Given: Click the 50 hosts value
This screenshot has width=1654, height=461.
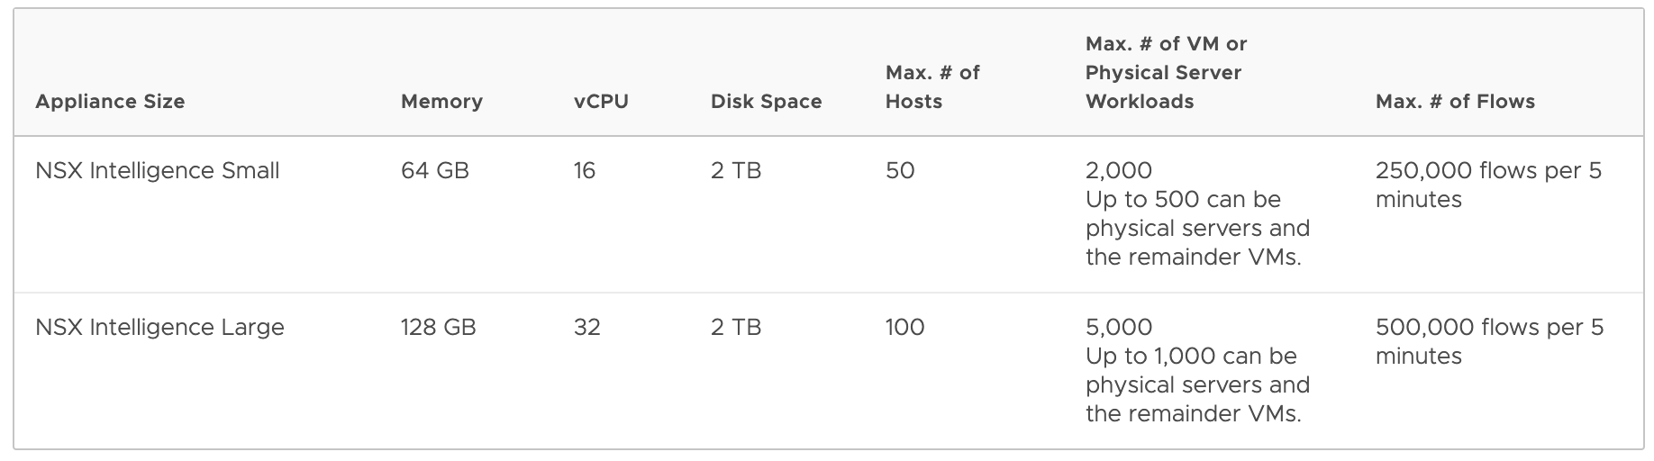Looking at the screenshot, I should (x=900, y=171).
